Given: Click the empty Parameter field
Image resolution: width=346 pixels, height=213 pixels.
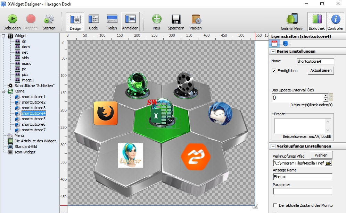Looking at the screenshot, I should [303, 191].
